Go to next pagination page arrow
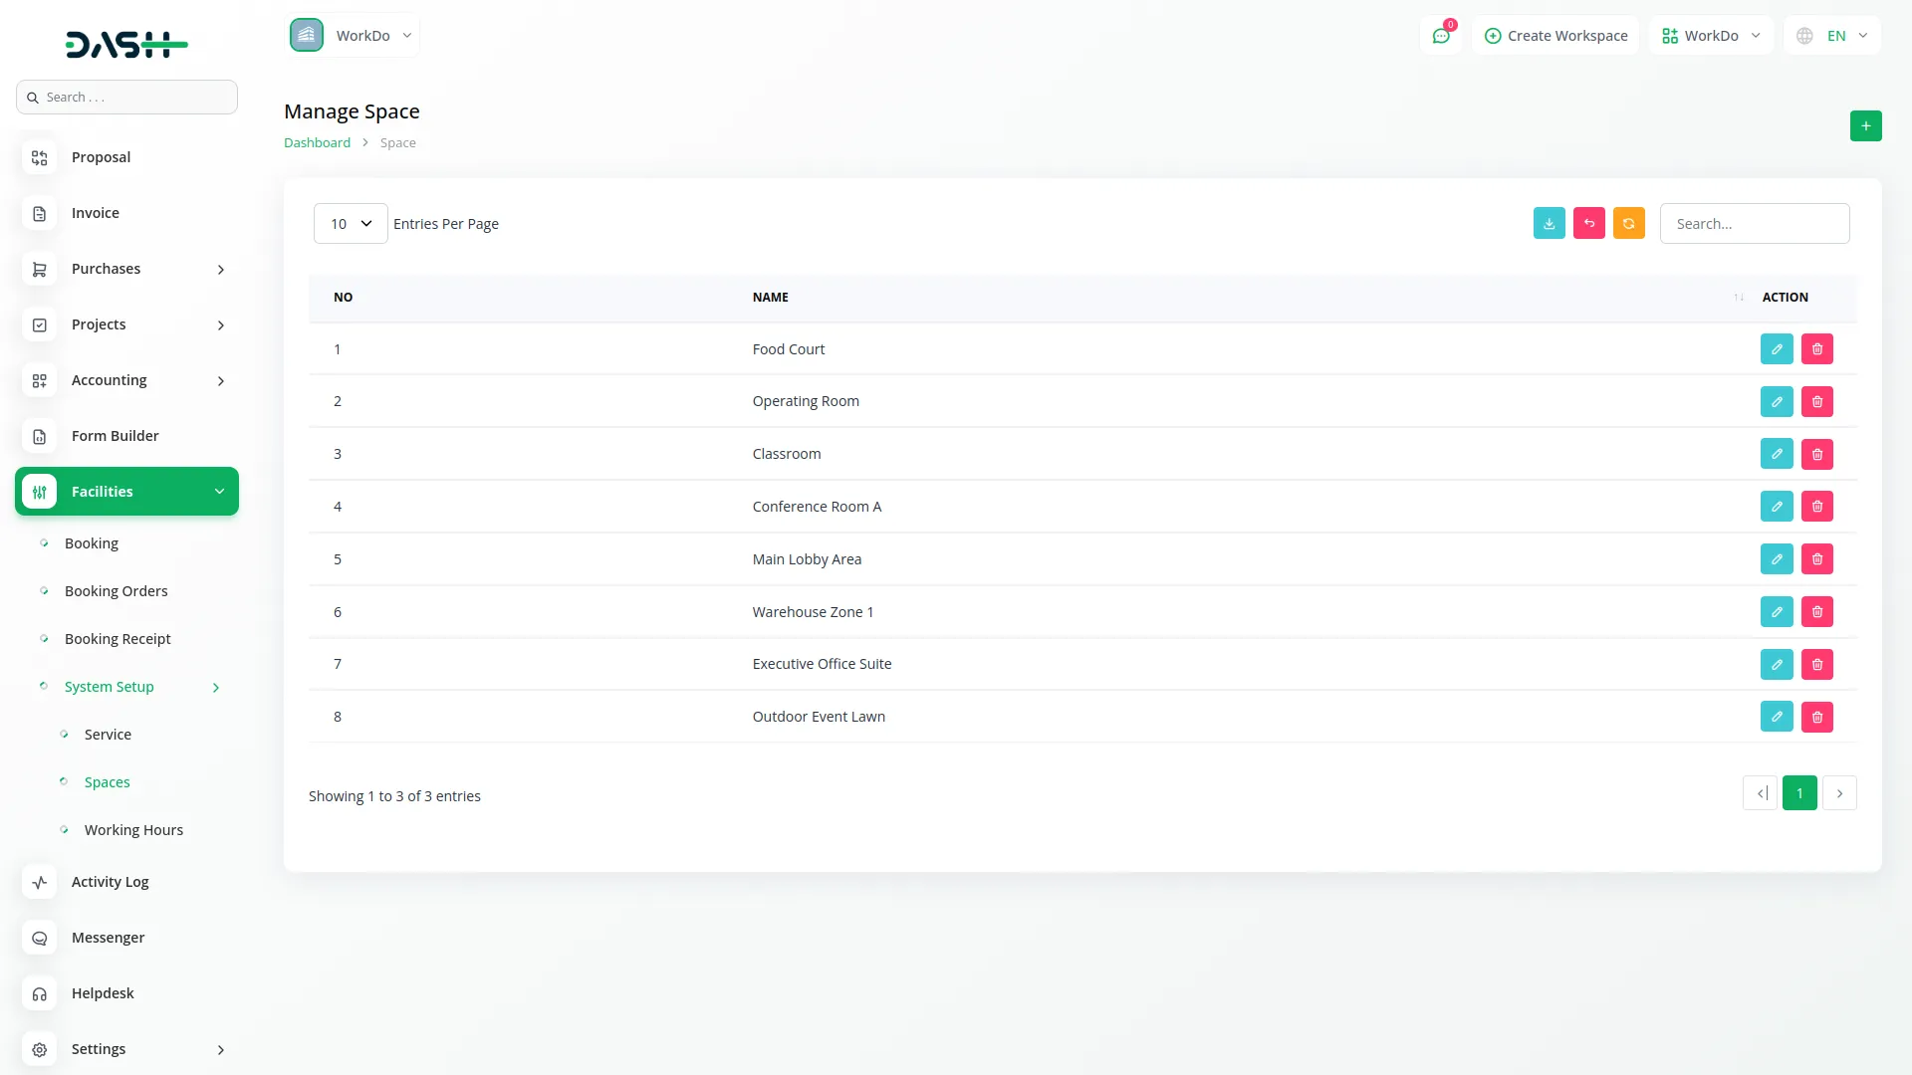 [1839, 793]
